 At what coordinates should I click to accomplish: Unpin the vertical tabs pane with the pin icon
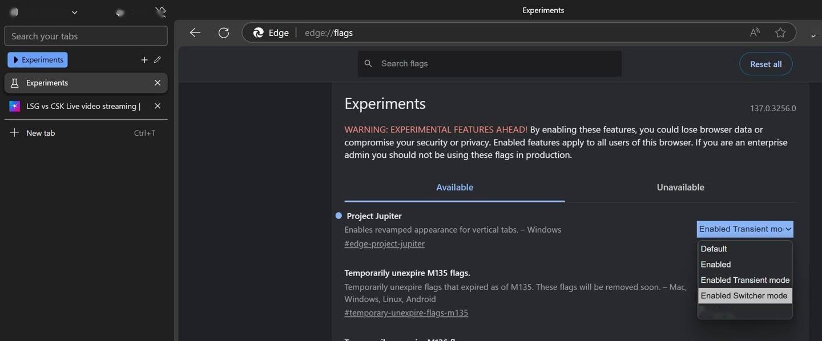coord(160,12)
